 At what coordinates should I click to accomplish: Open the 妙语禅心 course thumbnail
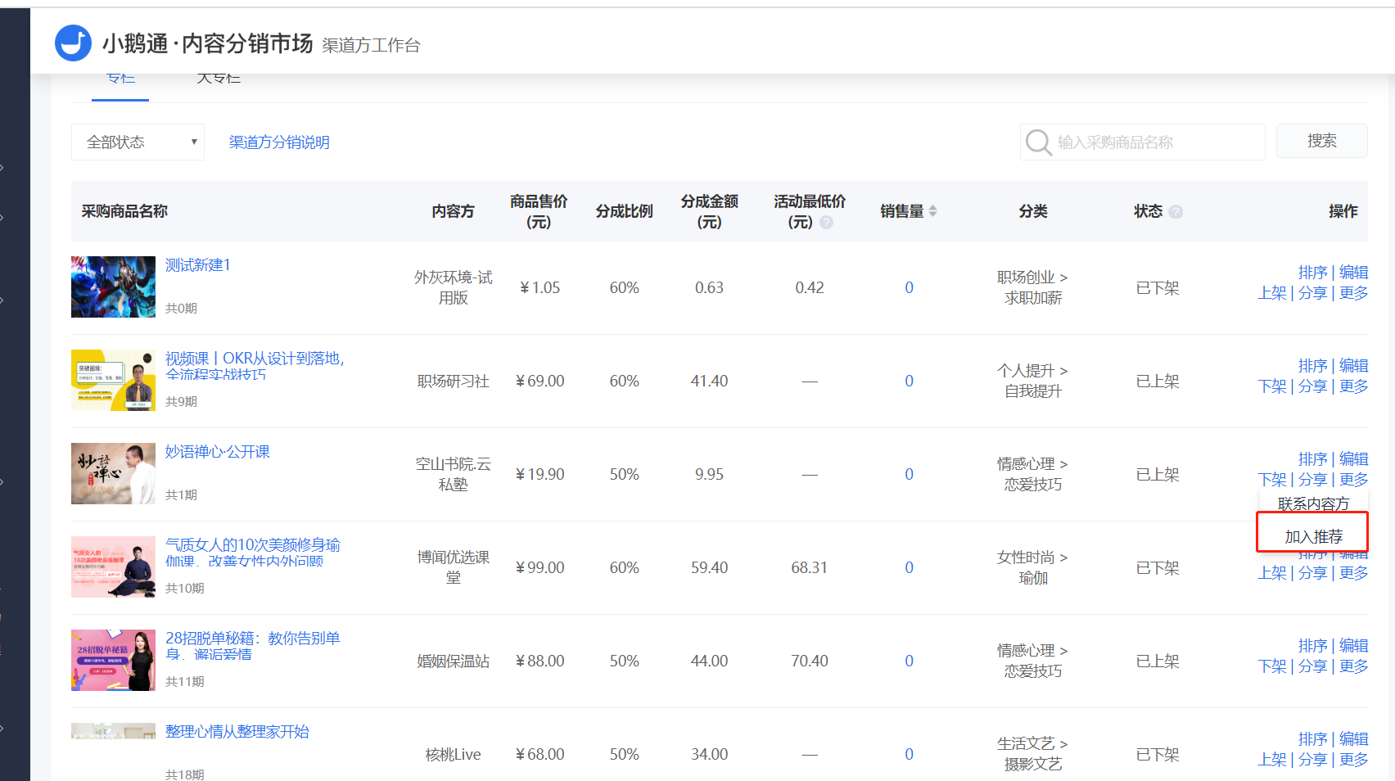tap(113, 473)
